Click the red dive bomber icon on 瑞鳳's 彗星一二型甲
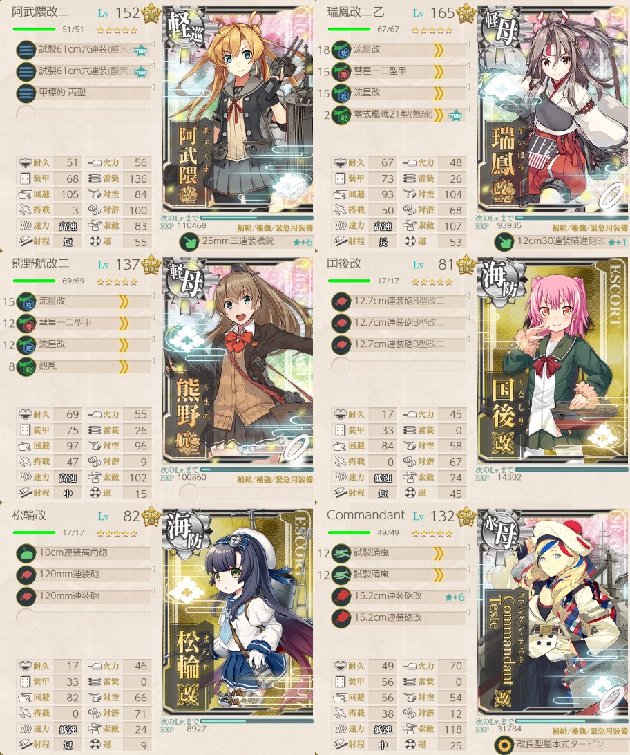Image resolution: width=630 pixels, height=755 pixels. [341, 72]
